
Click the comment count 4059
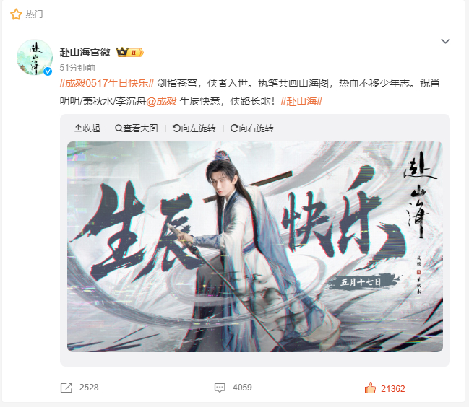point(242,388)
